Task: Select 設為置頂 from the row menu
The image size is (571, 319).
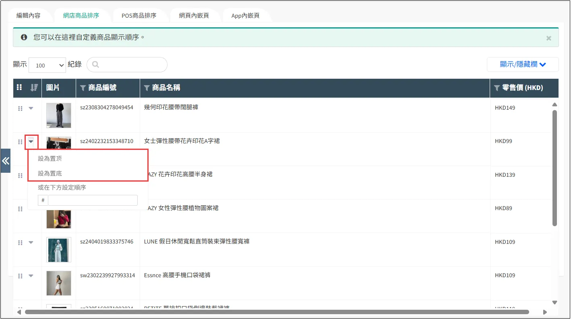Action: (50, 159)
